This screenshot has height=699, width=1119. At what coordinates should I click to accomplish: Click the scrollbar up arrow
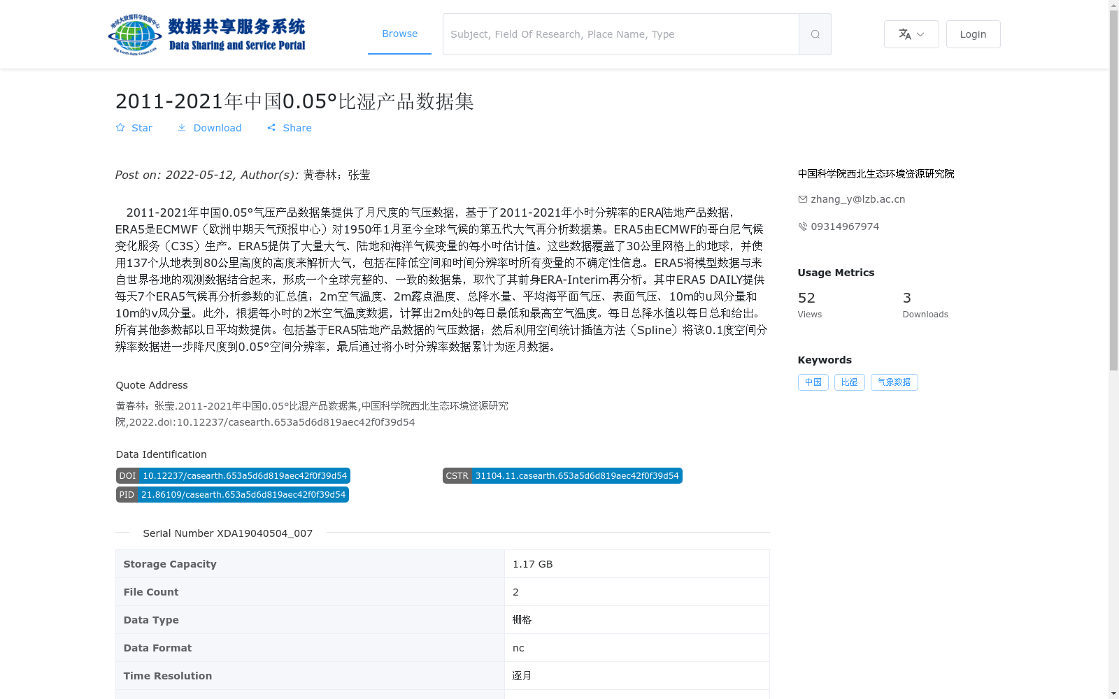click(x=1113, y=5)
